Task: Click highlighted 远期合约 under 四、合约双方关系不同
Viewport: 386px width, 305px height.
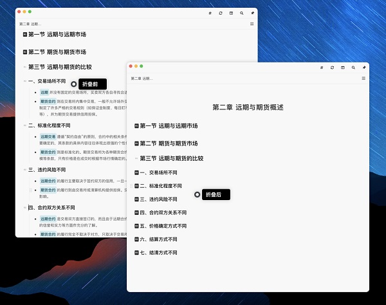Action: click(x=48, y=219)
